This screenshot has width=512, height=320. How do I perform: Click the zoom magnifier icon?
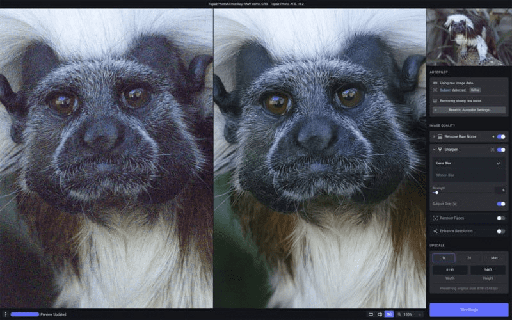click(x=399, y=314)
